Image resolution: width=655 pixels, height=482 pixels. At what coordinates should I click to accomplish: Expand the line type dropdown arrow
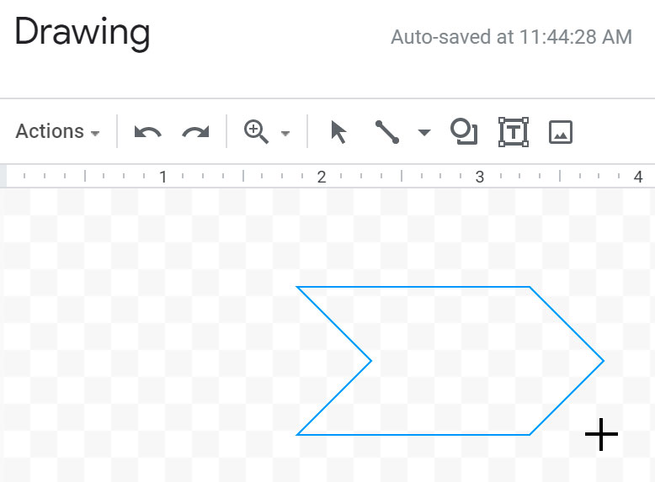pos(424,133)
